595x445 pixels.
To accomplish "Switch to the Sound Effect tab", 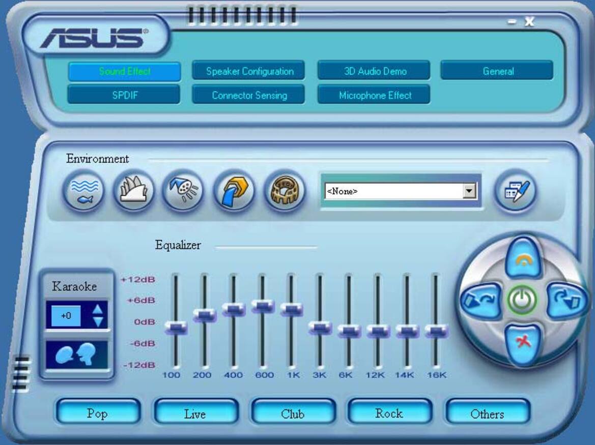I will 125,71.
